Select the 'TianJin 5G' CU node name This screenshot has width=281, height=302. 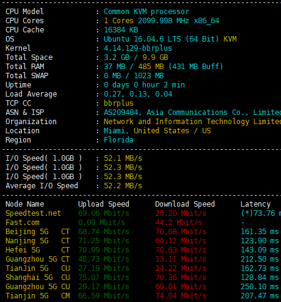tap(27, 268)
